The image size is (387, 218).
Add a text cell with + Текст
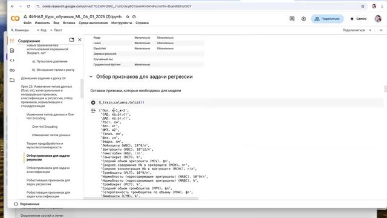click(56, 30)
